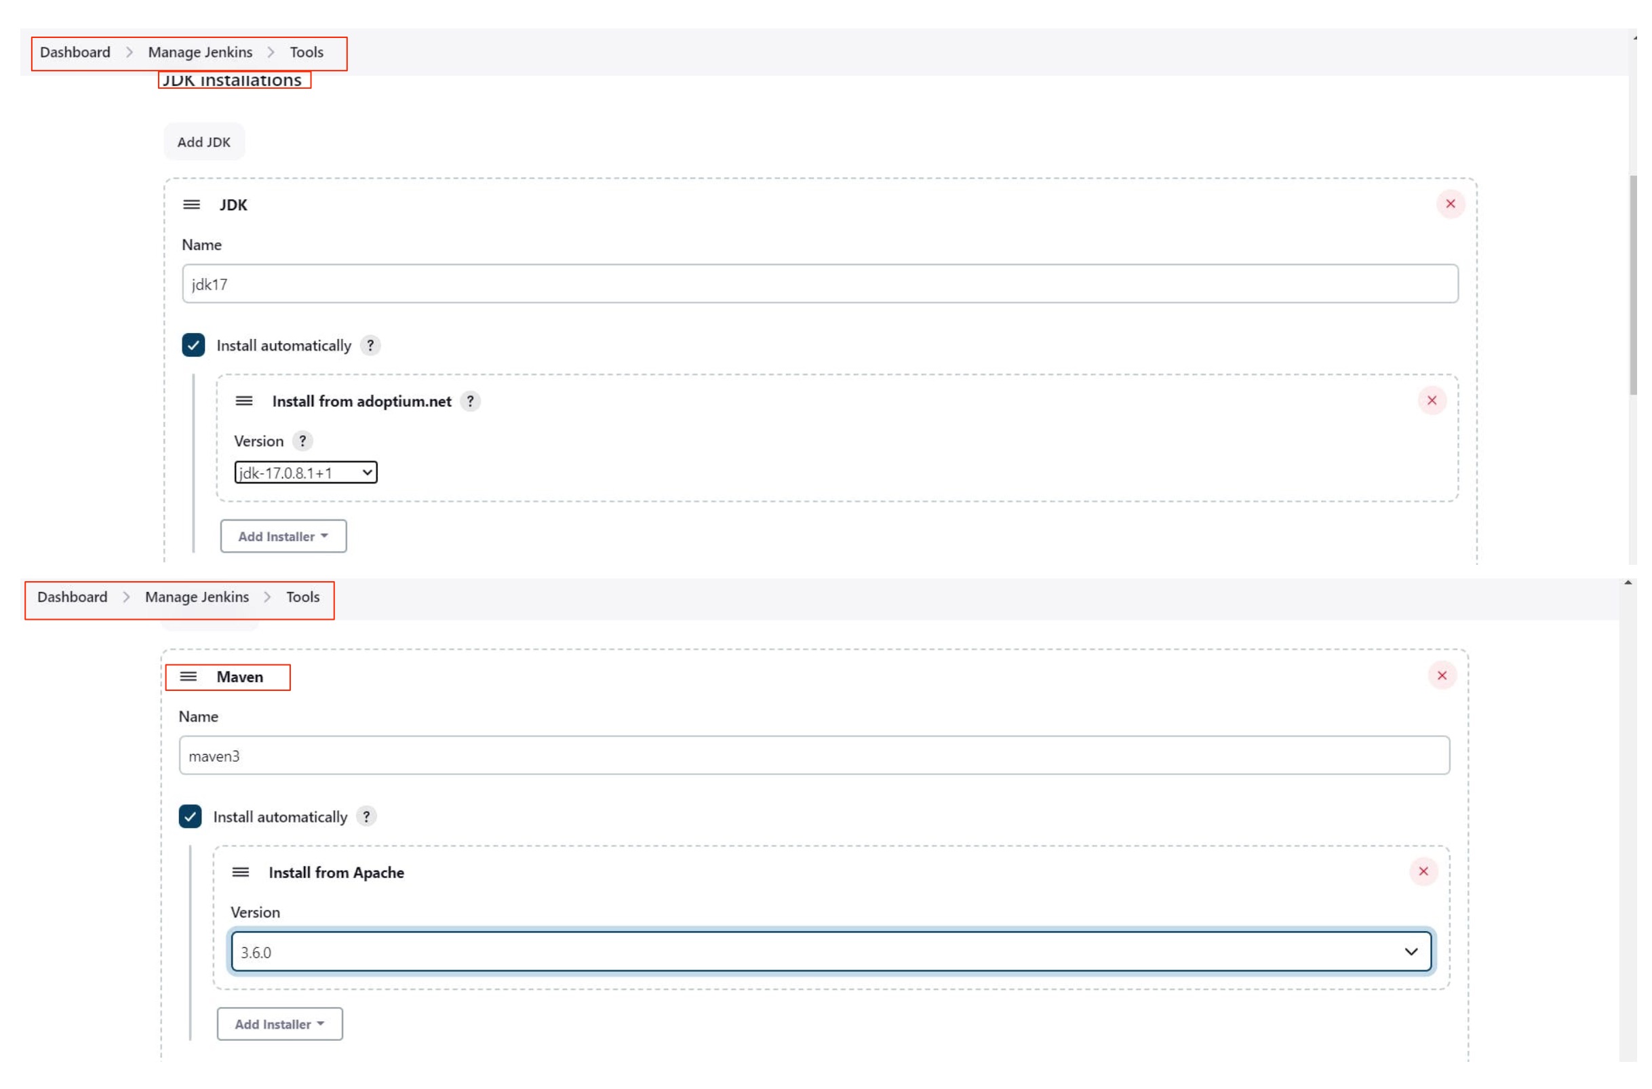Uncheck Install automatically for Maven

tap(190, 816)
